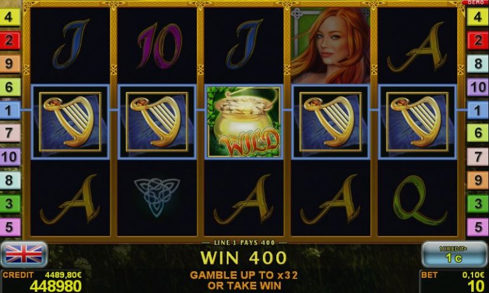Click the harp symbol on the first reel
Image resolution: width=489 pixels, height=293 pixels.
[70, 122]
